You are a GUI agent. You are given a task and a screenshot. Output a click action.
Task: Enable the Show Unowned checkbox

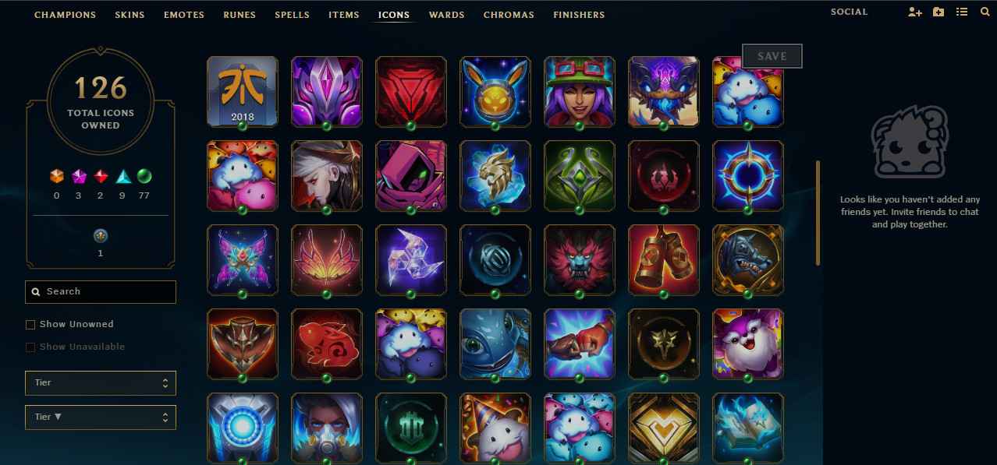(30, 325)
